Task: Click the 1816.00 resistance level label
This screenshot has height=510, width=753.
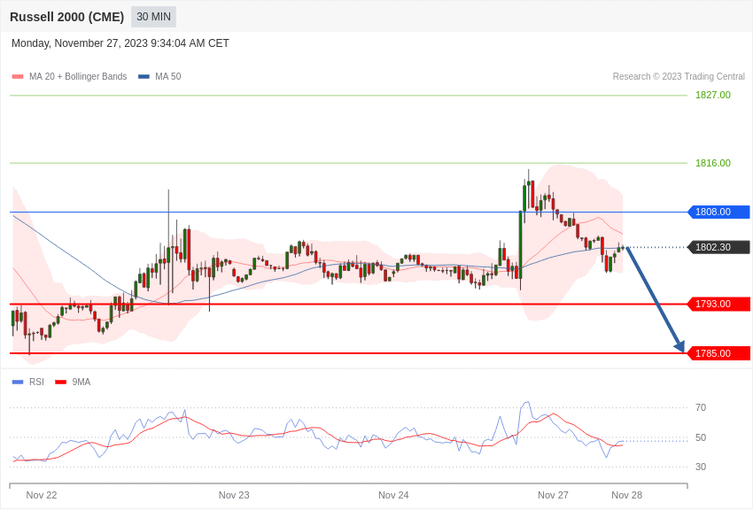Action: point(712,163)
